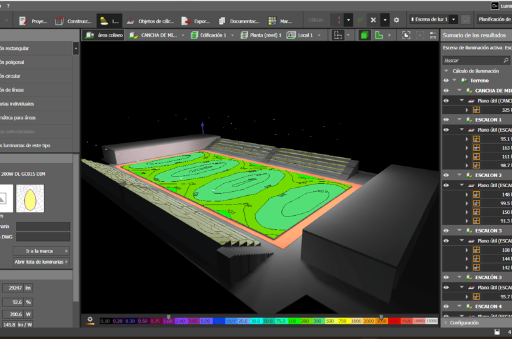Screen dimensions: 512x339
Task: Select the green 3D cube view icon
Action: click(x=364, y=35)
